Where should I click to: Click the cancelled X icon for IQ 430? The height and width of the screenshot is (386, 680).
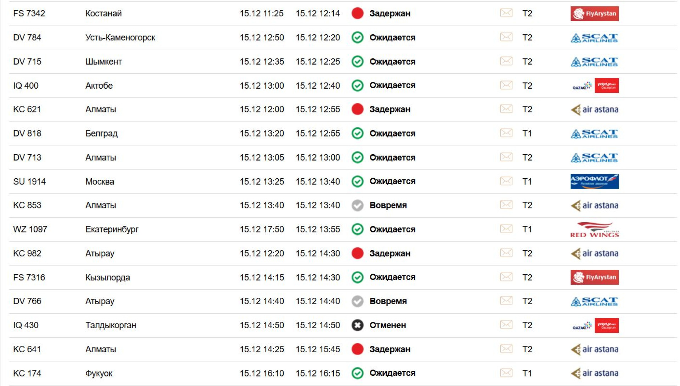(x=357, y=325)
